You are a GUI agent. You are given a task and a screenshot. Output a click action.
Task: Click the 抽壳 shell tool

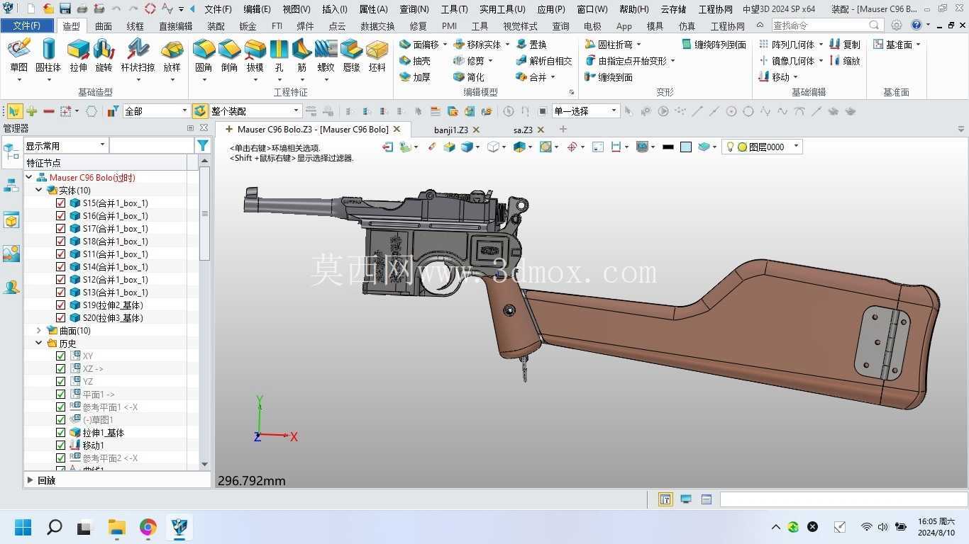(415, 61)
